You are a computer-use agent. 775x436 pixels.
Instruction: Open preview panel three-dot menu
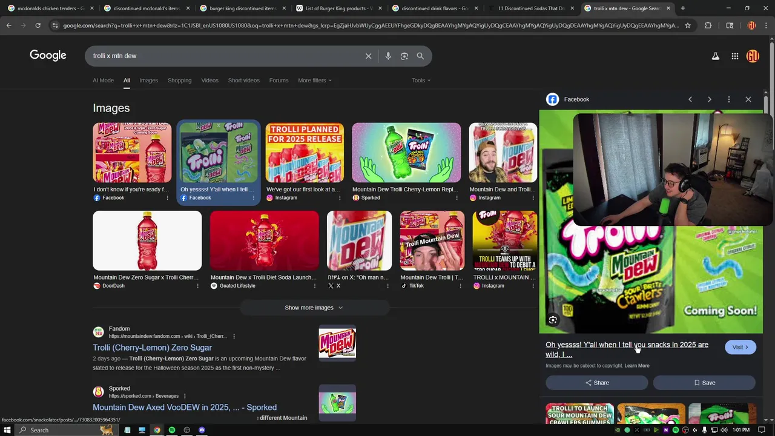pyautogui.click(x=728, y=99)
